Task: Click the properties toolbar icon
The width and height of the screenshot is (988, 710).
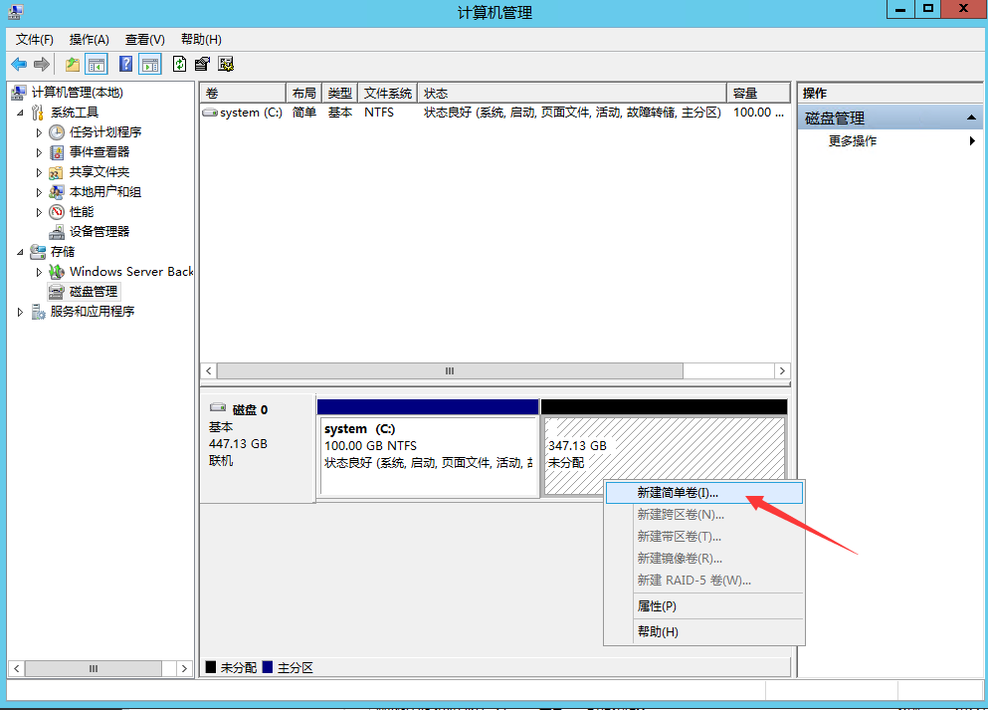Action: (201, 64)
